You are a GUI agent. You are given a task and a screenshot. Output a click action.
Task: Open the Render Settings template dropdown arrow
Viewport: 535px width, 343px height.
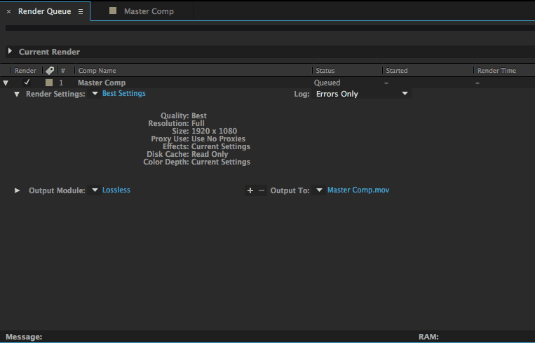95,94
